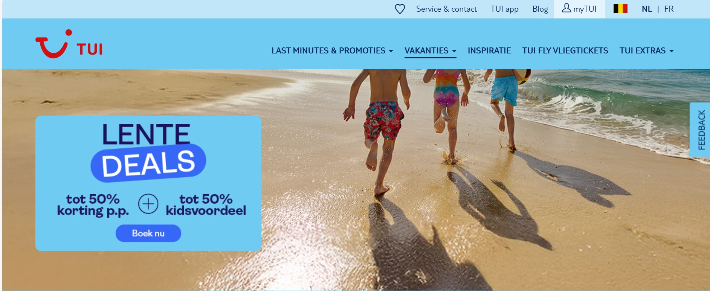The image size is (710, 291).
Task: Click the Belgian flag icon
Action: point(620,8)
